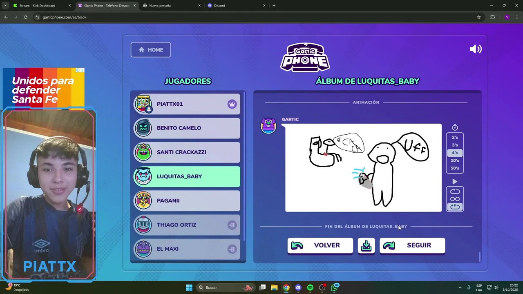This screenshot has width=523, height=294.
Task: Open the Windows Start menu
Action: tap(189, 287)
